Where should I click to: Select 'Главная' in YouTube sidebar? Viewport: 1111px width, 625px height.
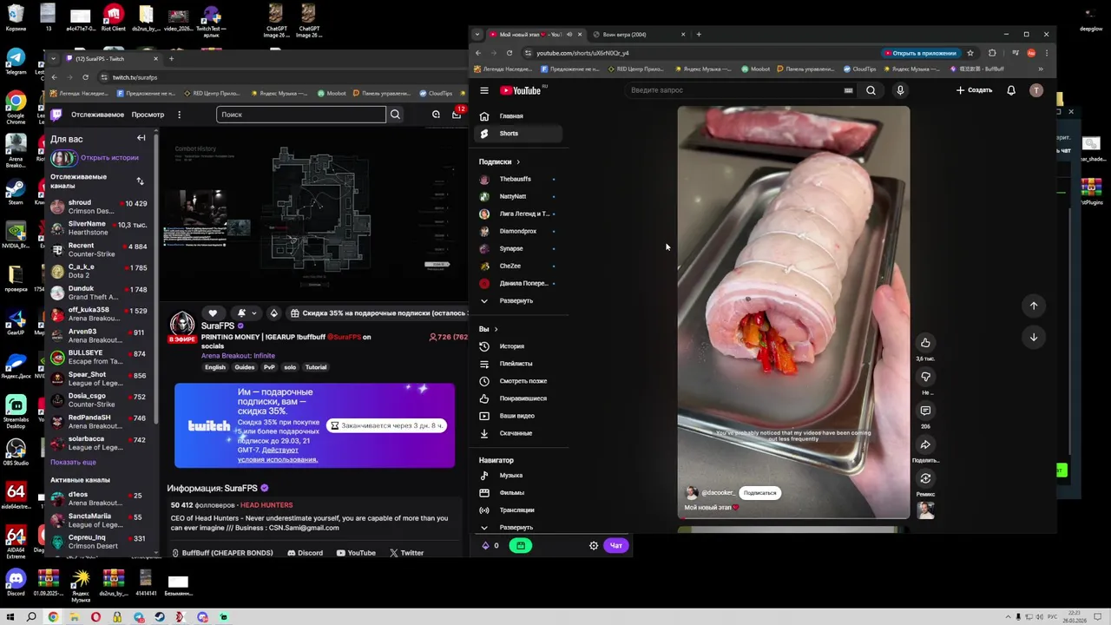[x=519, y=116]
